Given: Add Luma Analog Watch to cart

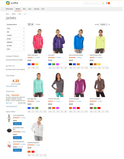Looking at the screenshot, I should [17, 124].
